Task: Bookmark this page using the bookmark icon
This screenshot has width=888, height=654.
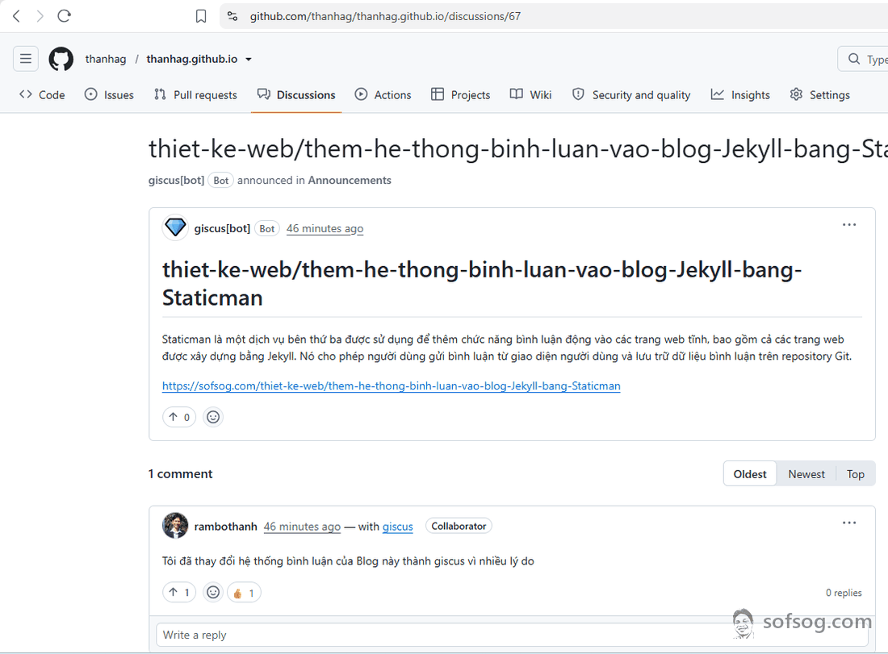Action: click(200, 16)
